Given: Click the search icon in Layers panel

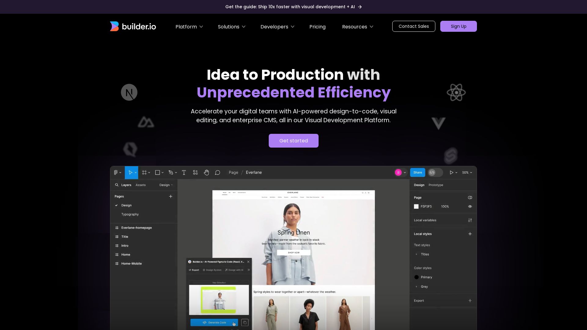Looking at the screenshot, I should click(117, 185).
